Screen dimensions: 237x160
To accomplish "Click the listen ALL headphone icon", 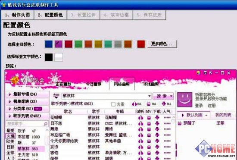I will tap(137, 104).
